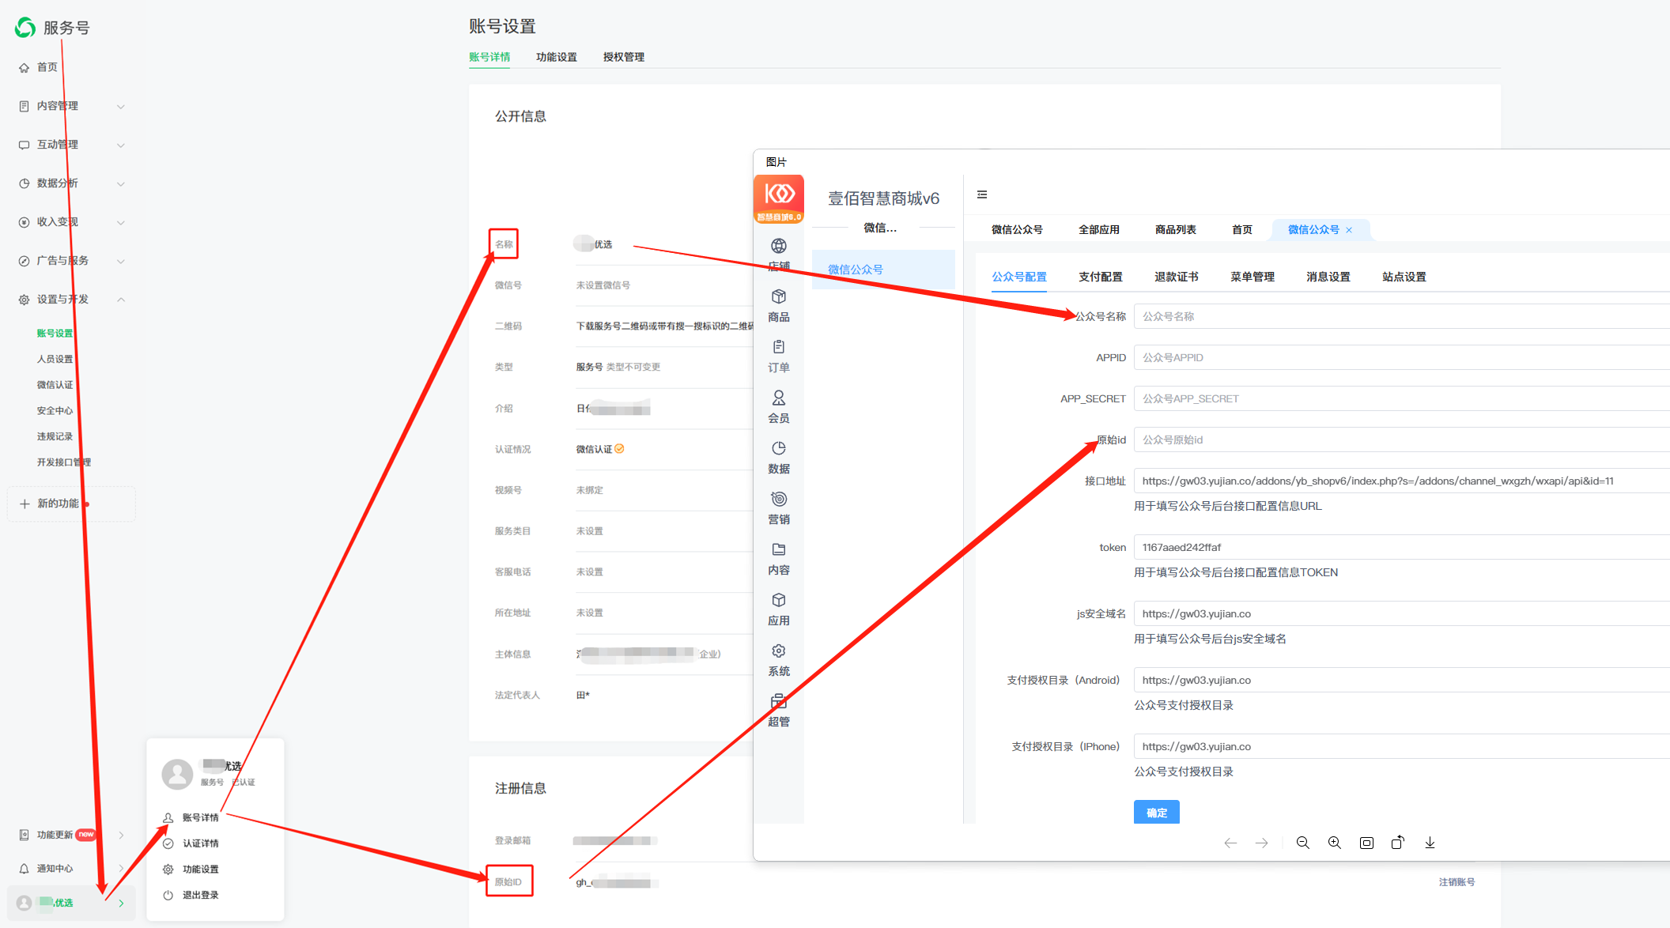Screen dimensions: 1670x928
Task: Click the zoom out magnifier in image viewer
Action: click(x=1303, y=843)
